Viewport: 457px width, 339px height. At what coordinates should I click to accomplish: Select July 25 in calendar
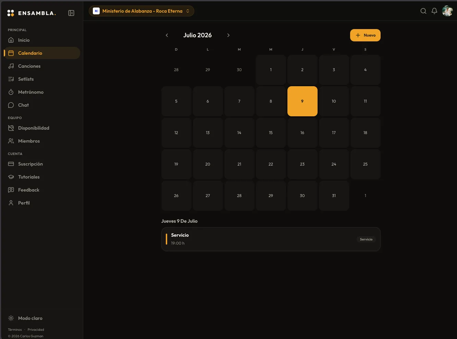tap(366, 164)
